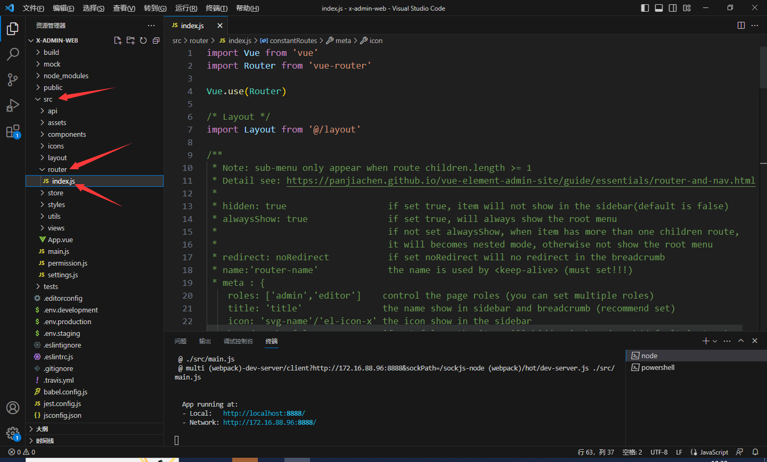
Task: Switch to the 问题 panel tab
Action: 181,341
